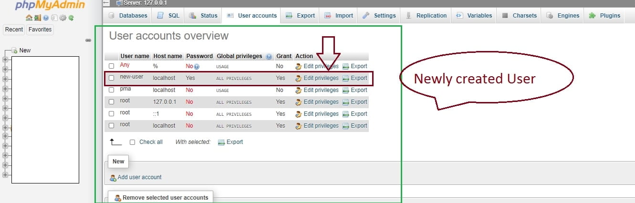Click the pma user name cell
The image size is (635, 203).
pyautogui.click(x=125, y=89)
